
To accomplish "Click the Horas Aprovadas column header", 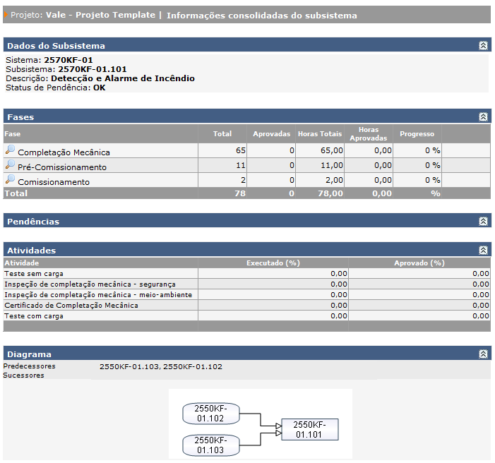I will 369,134.
